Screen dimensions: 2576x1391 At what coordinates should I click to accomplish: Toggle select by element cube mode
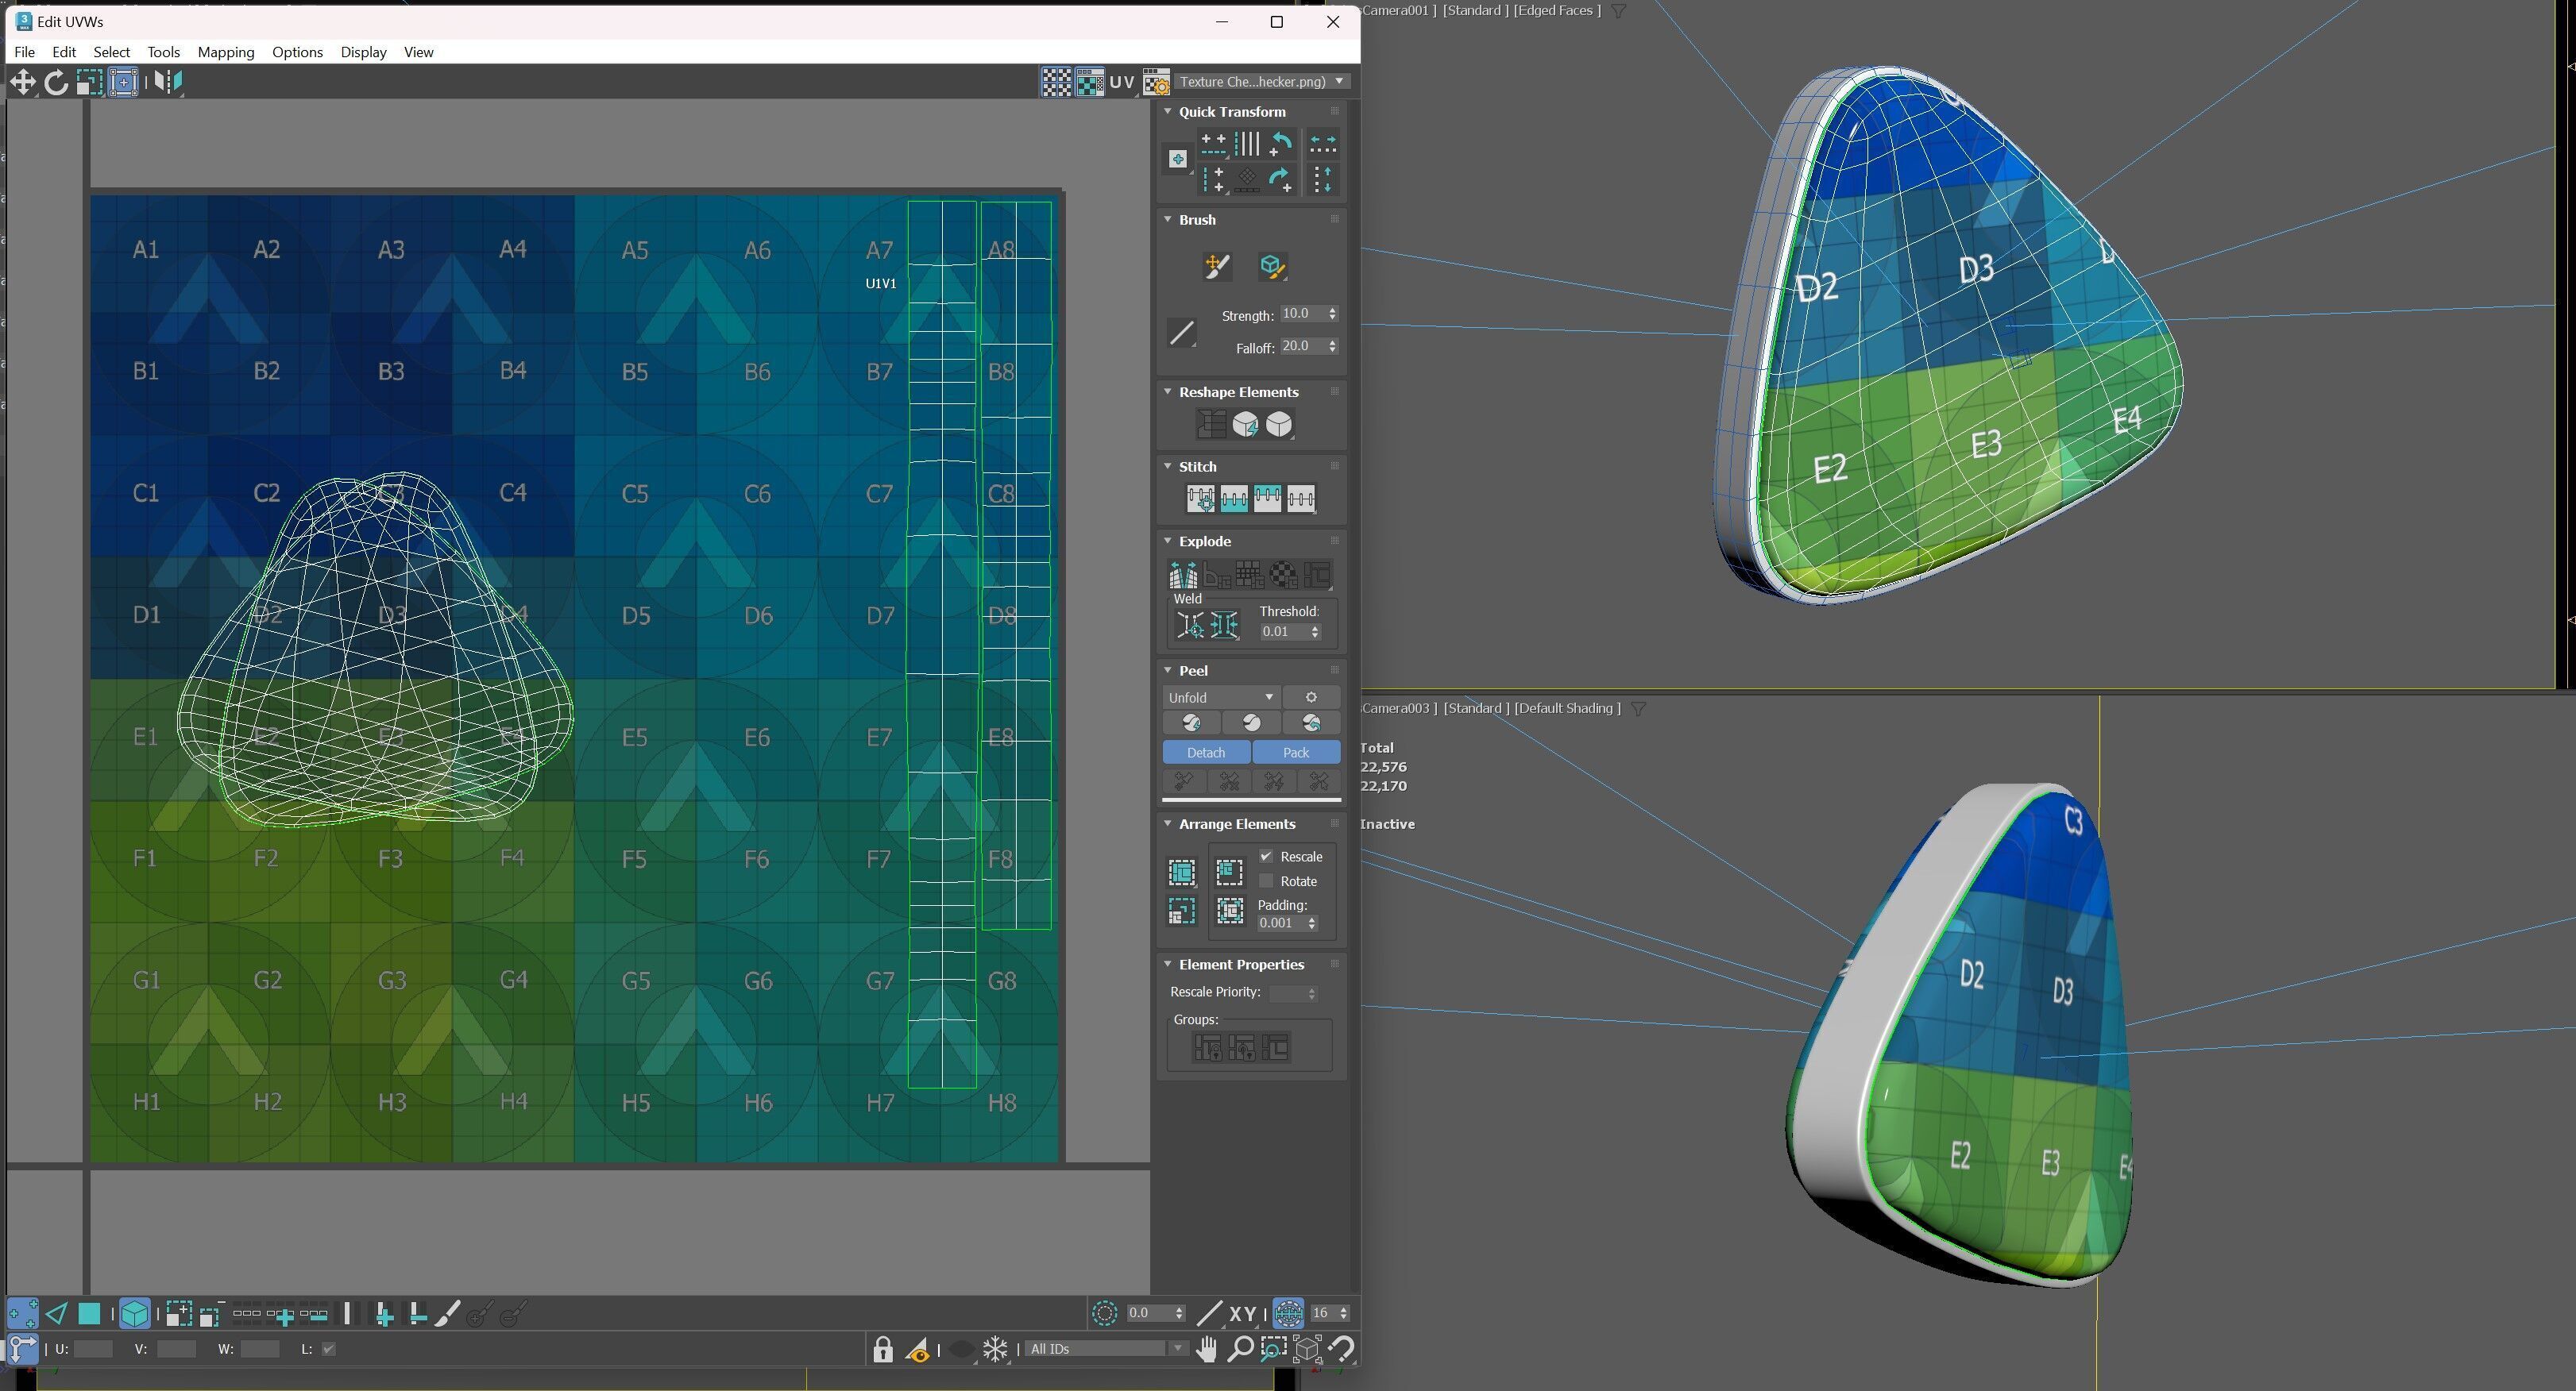(x=135, y=1314)
